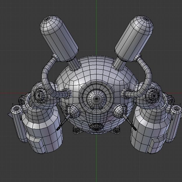Select the small left dome with antenna rod

pyautogui.click(x=73, y=111)
